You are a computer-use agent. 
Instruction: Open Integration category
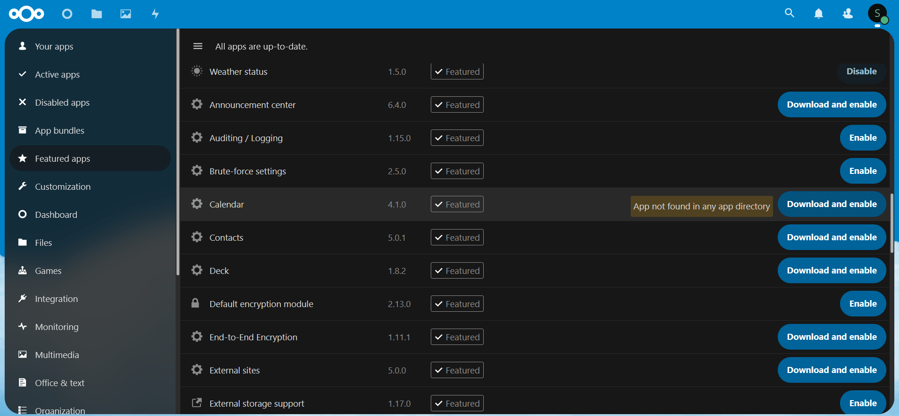point(90,299)
